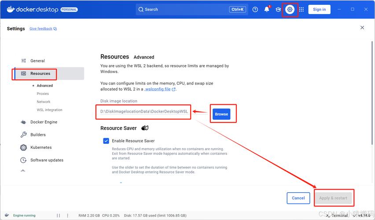Open the help question mark icon
Image resolution: width=375 pixels, height=220 pixels.
(x=255, y=9)
